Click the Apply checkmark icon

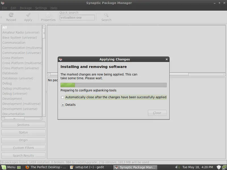(28, 15)
